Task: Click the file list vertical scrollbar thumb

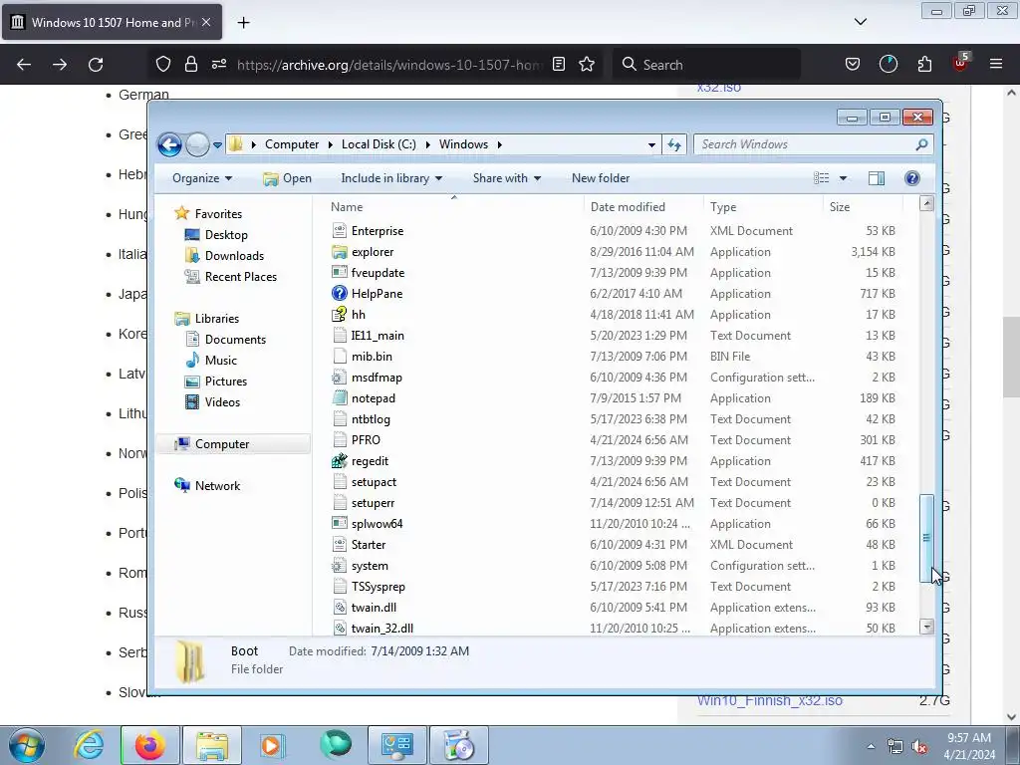Action: [926, 538]
